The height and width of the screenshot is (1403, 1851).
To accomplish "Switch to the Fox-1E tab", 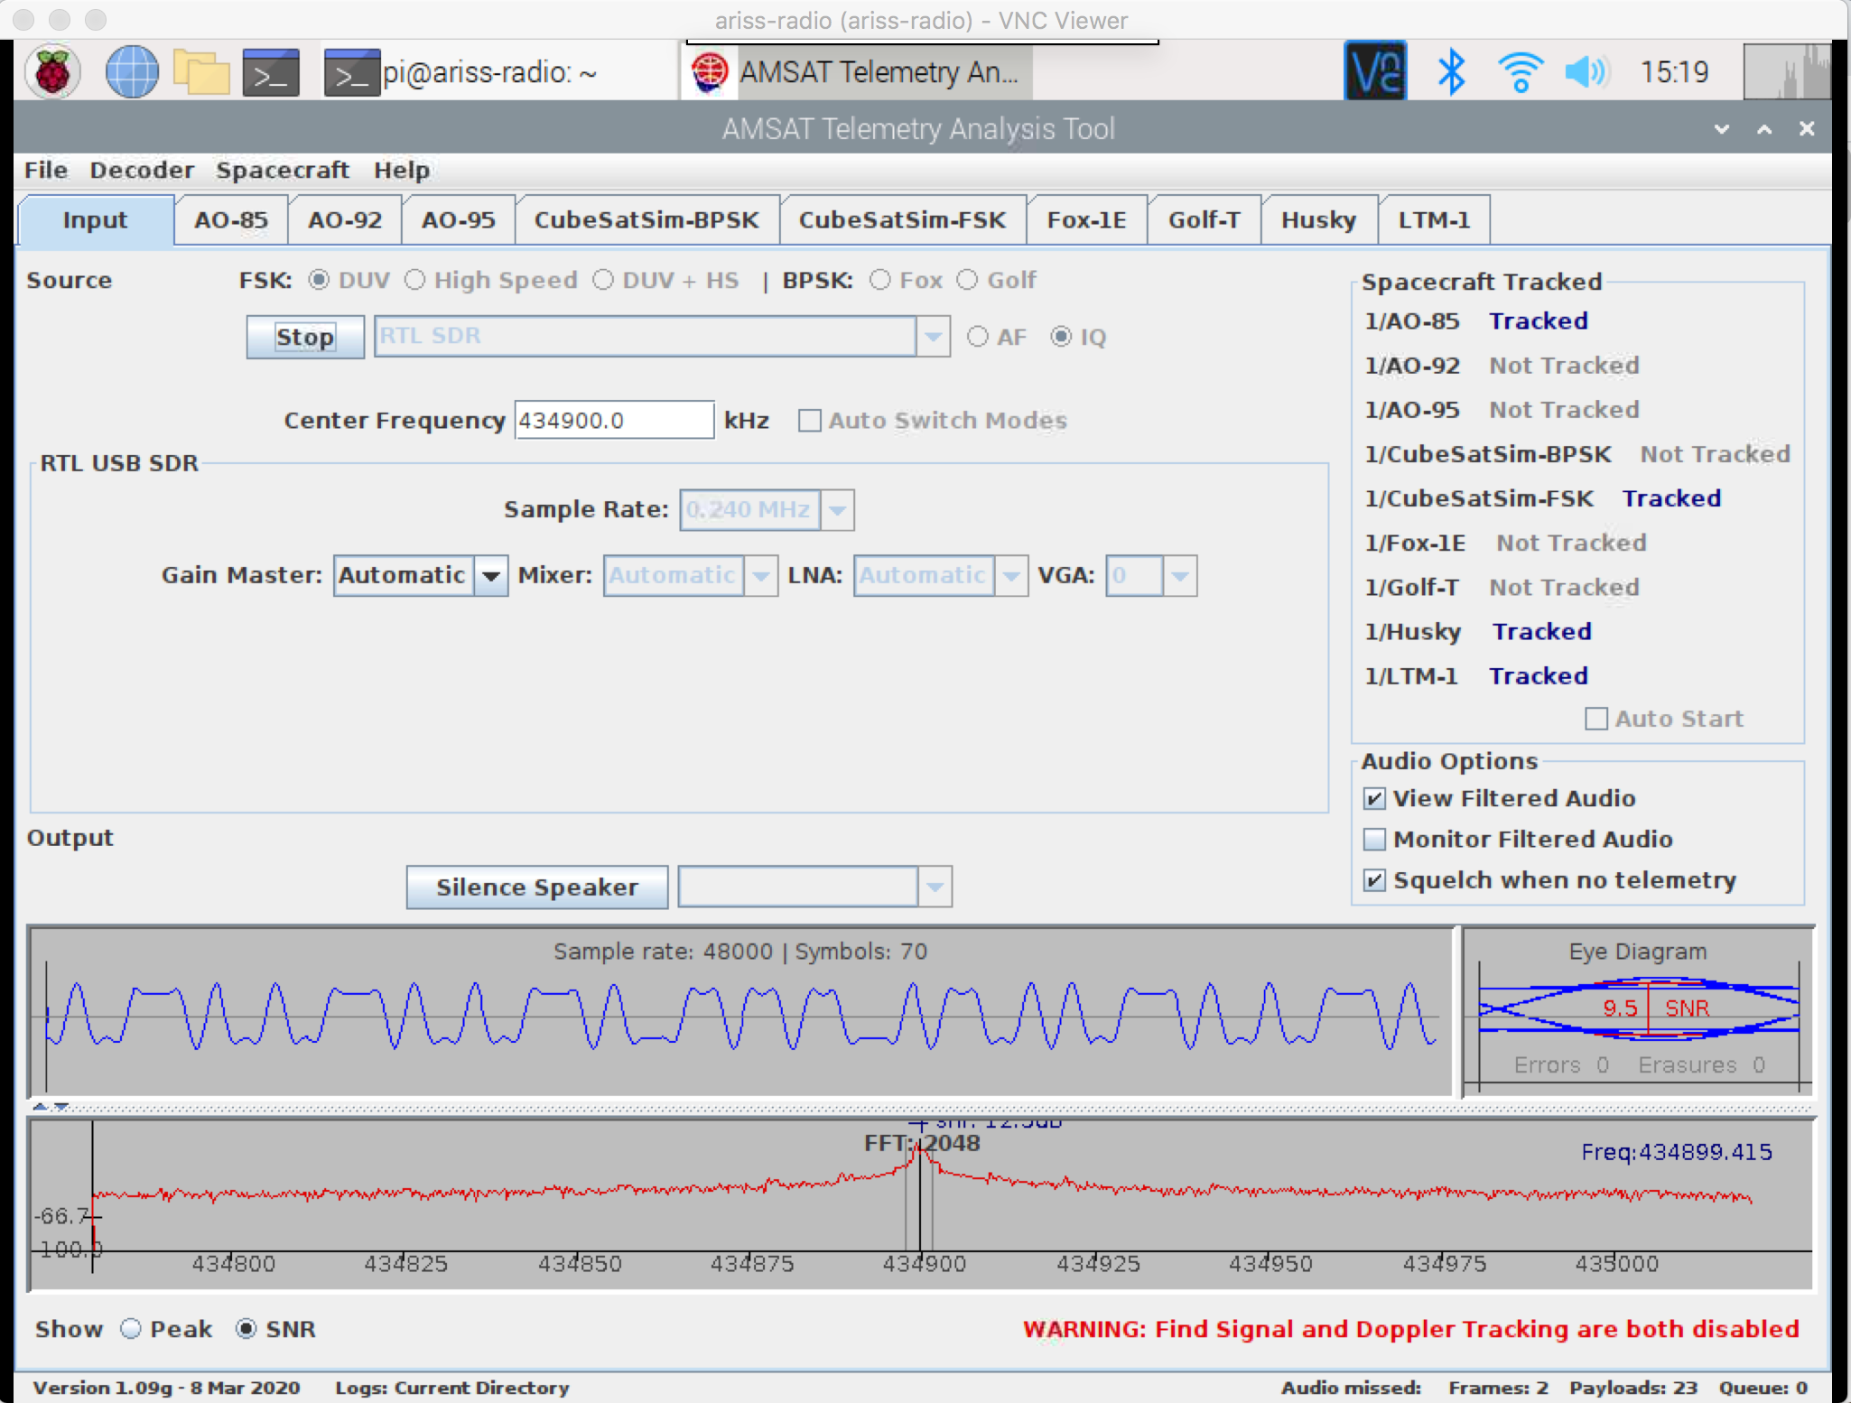I will tap(1087, 220).
